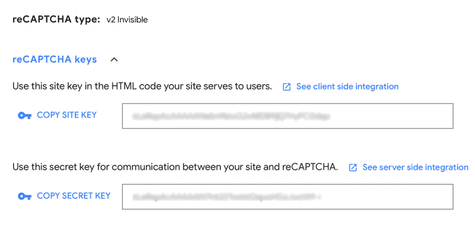
Task: Click empty area inside secret key box
Action: coord(387,196)
